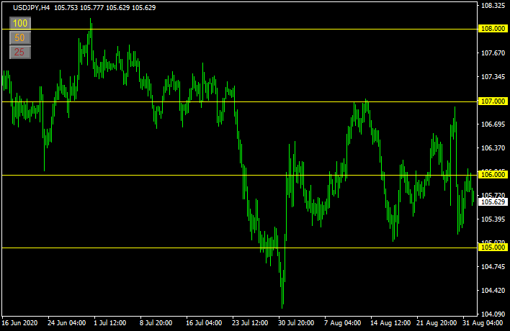Click the 104.420 price scale value
The width and height of the screenshot is (510, 331).
point(493,291)
